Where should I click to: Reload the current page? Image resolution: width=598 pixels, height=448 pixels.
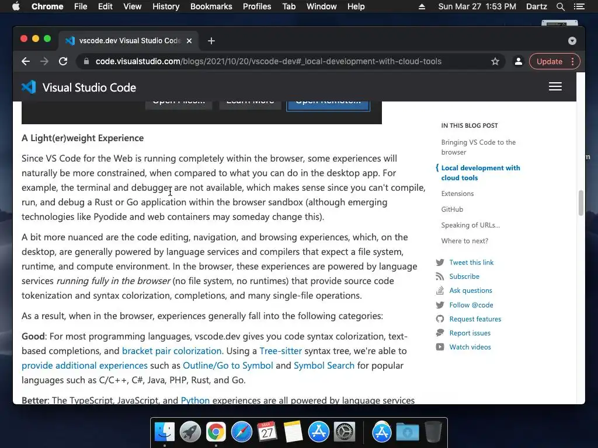pyautogui.click(x=63, y=61)
